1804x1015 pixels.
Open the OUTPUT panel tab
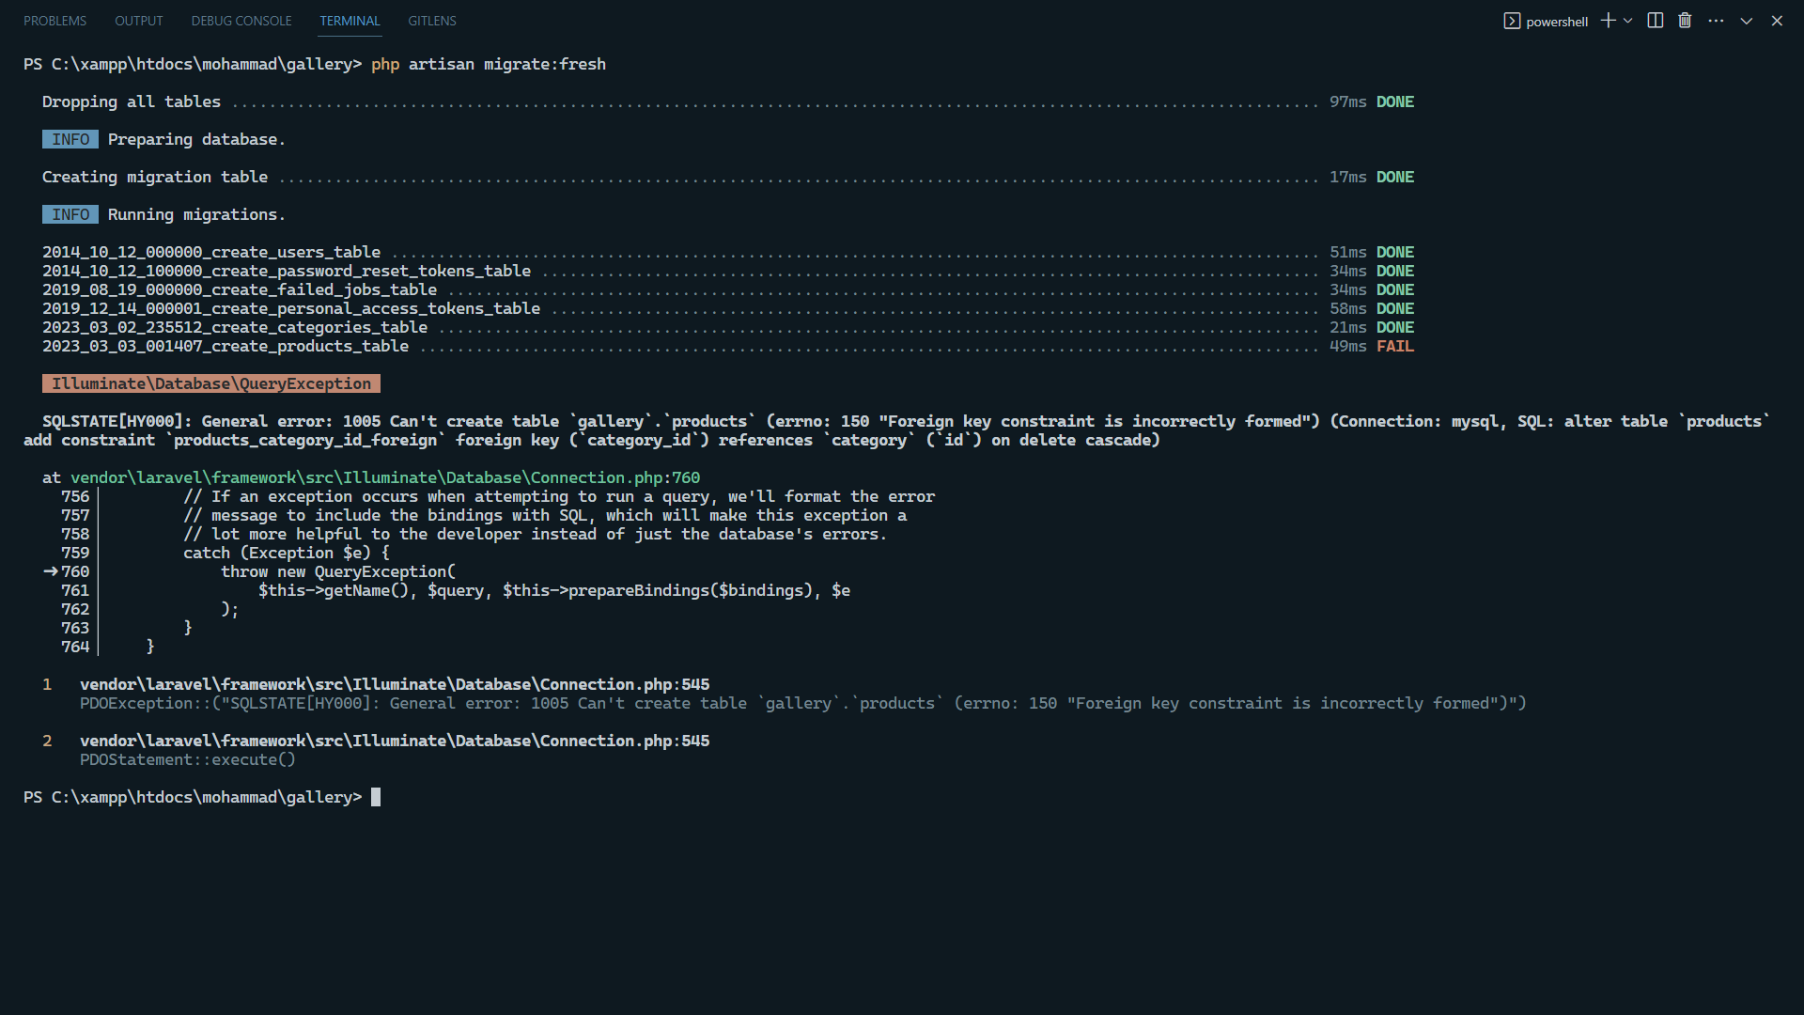point(138,21)
